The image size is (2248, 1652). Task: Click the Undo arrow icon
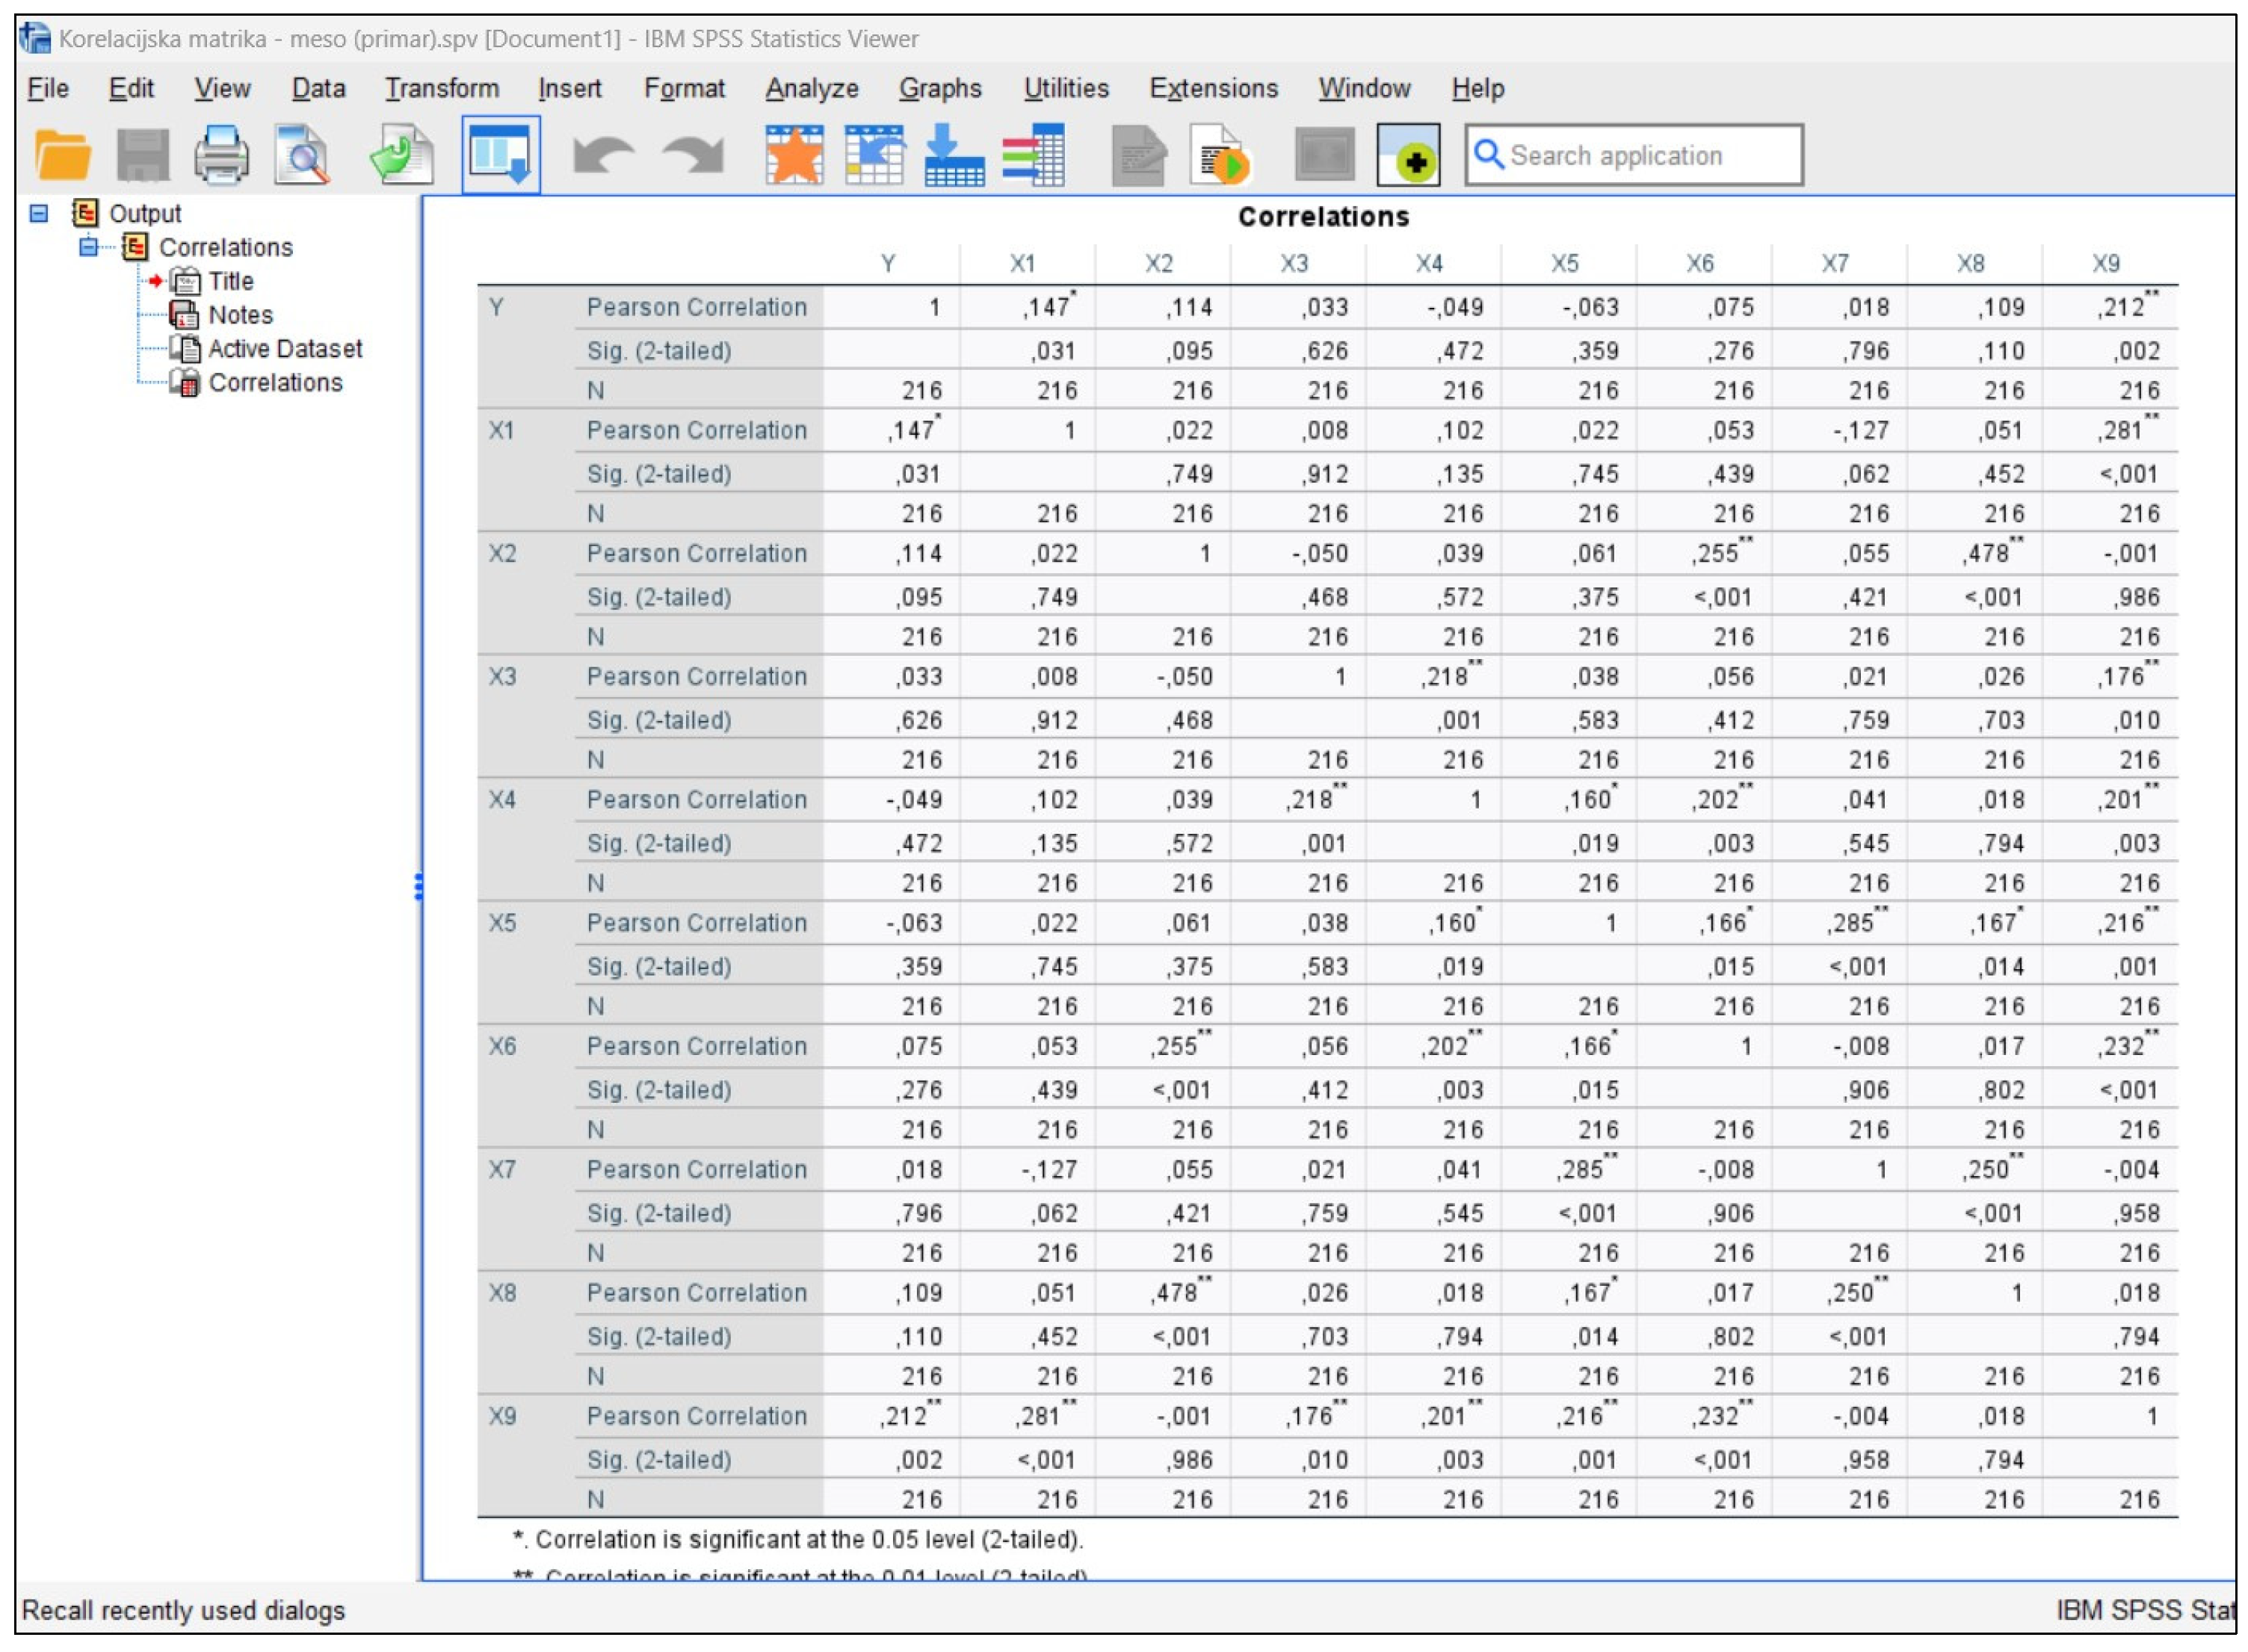pos(603,155)
